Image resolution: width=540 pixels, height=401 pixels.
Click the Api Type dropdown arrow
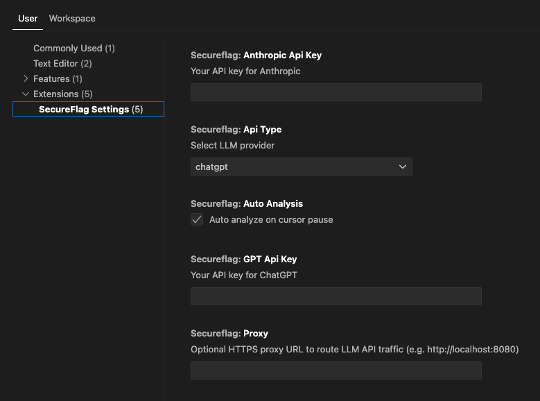[402, 167]
